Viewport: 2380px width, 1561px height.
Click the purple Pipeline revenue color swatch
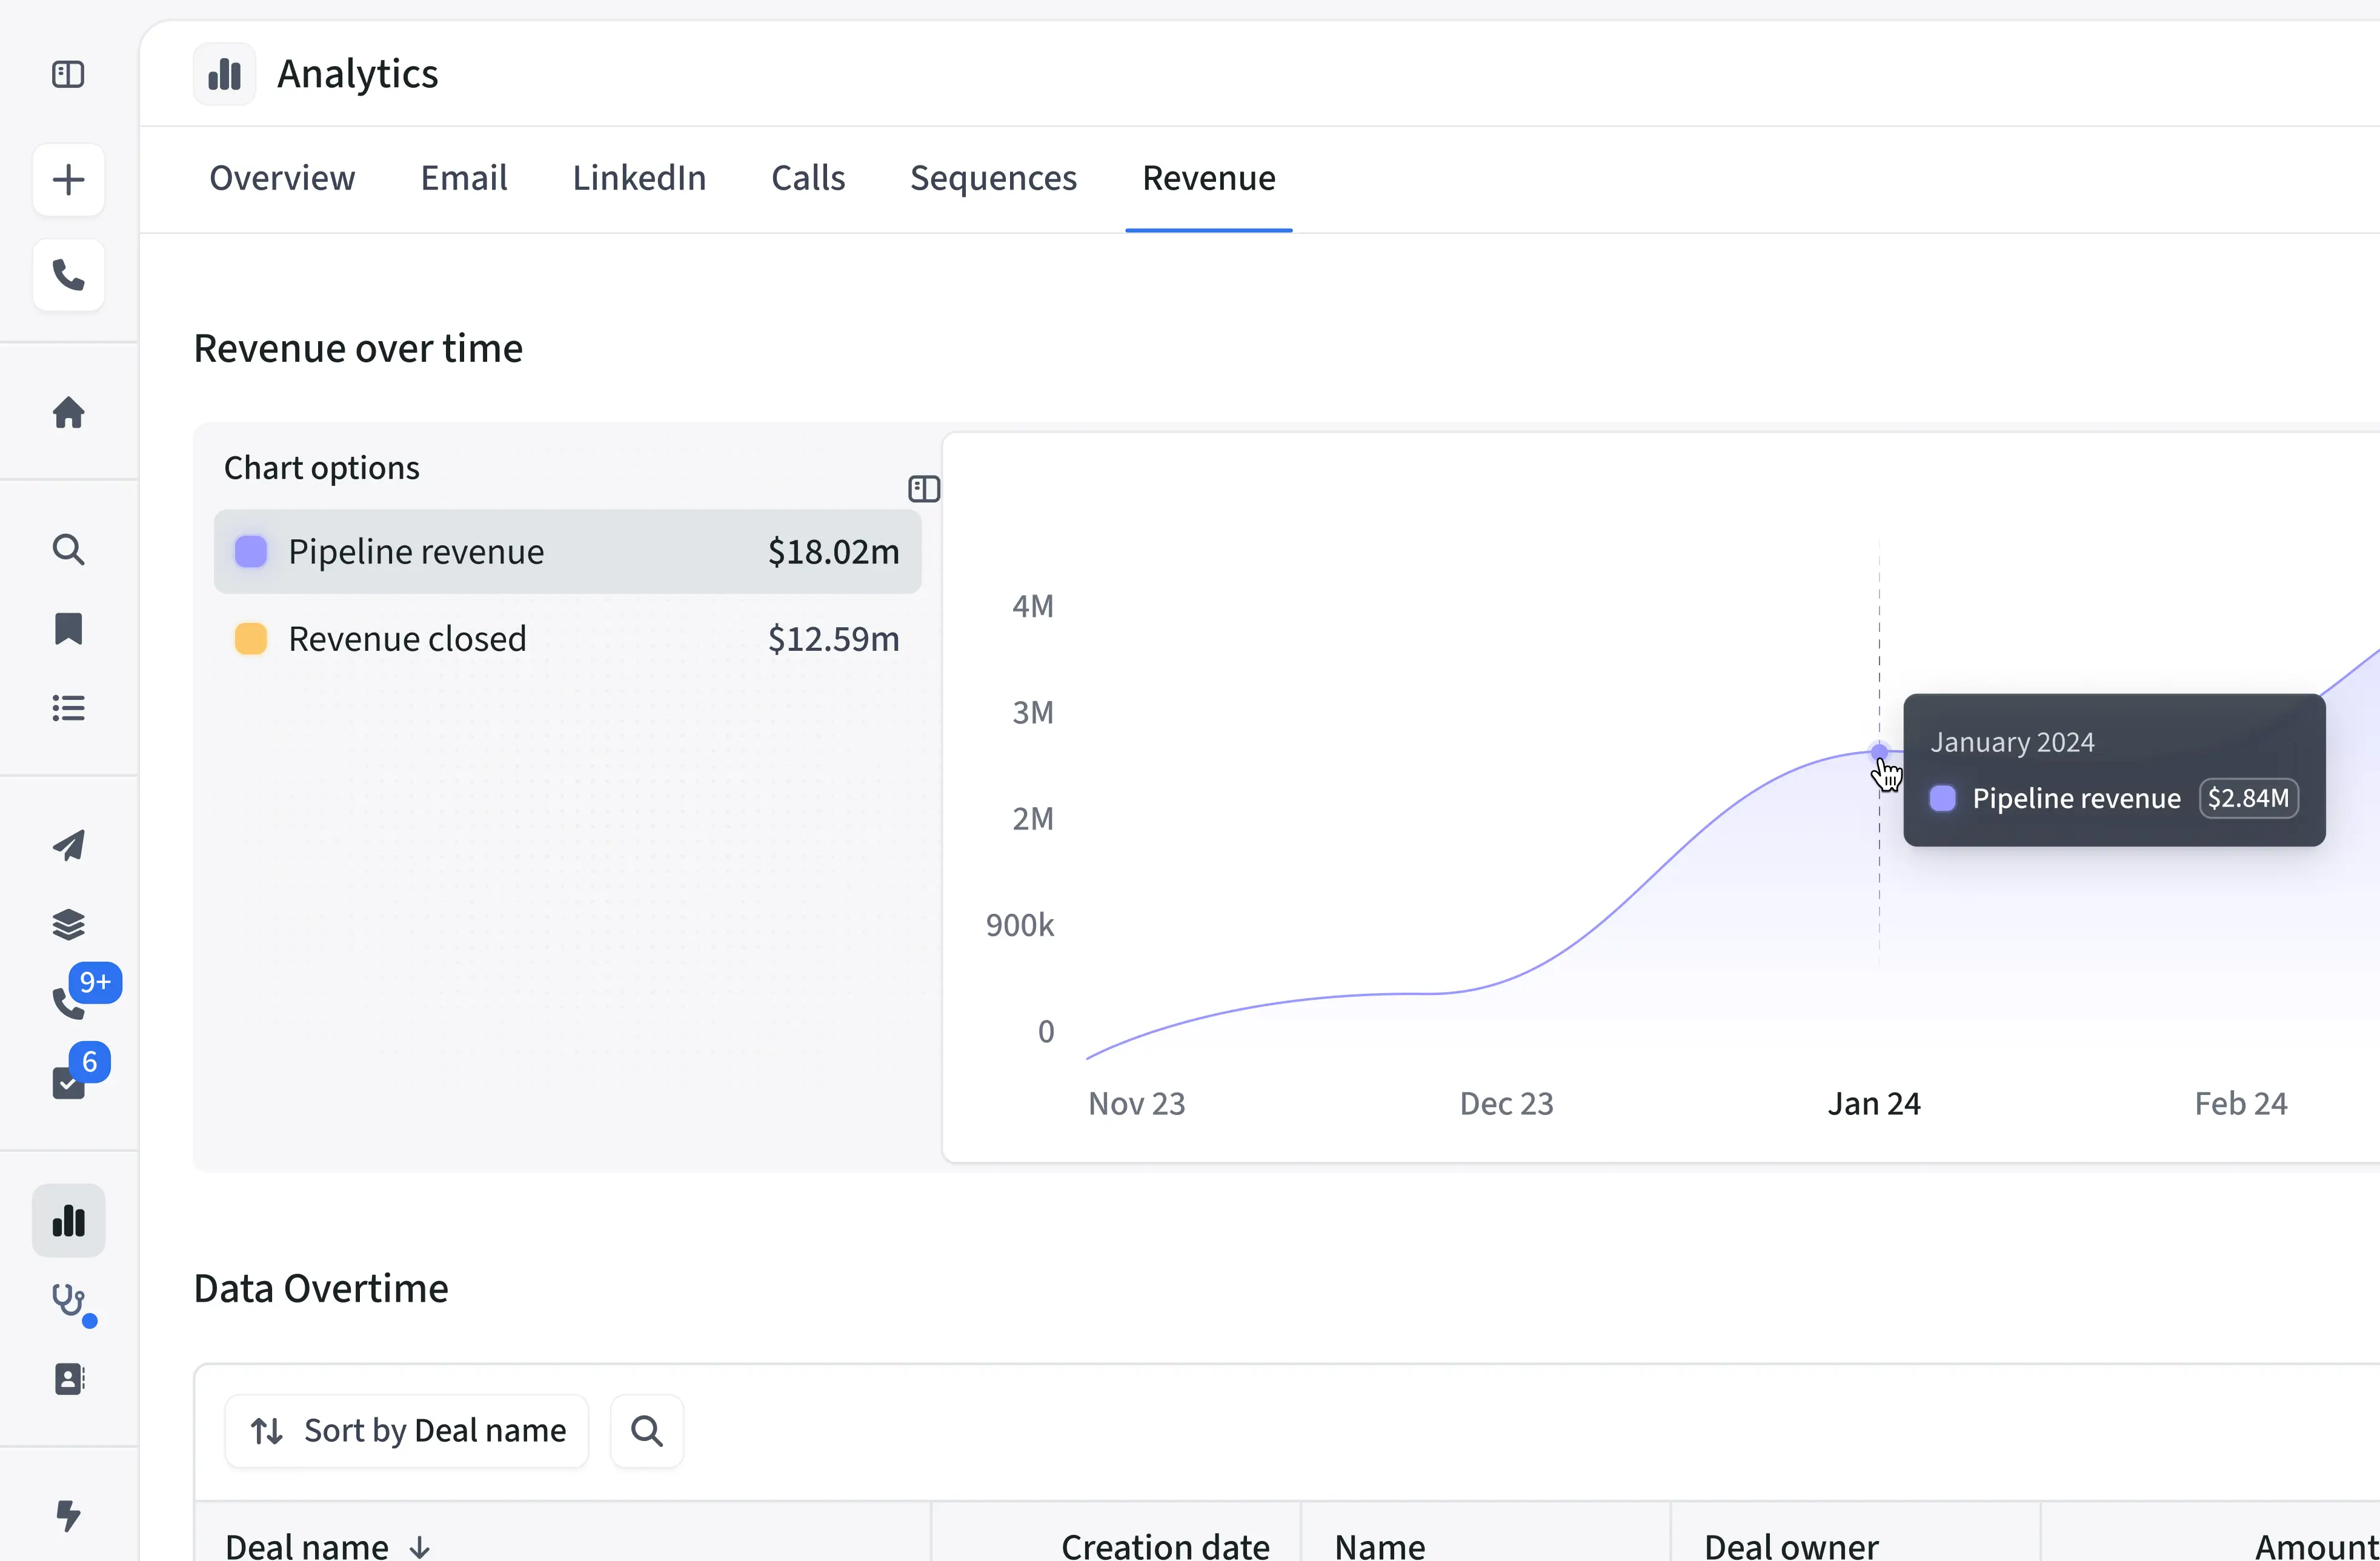point(251,552)
